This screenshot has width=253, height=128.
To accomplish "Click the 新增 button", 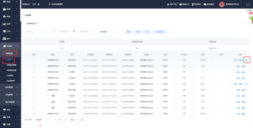I will 137,32.
